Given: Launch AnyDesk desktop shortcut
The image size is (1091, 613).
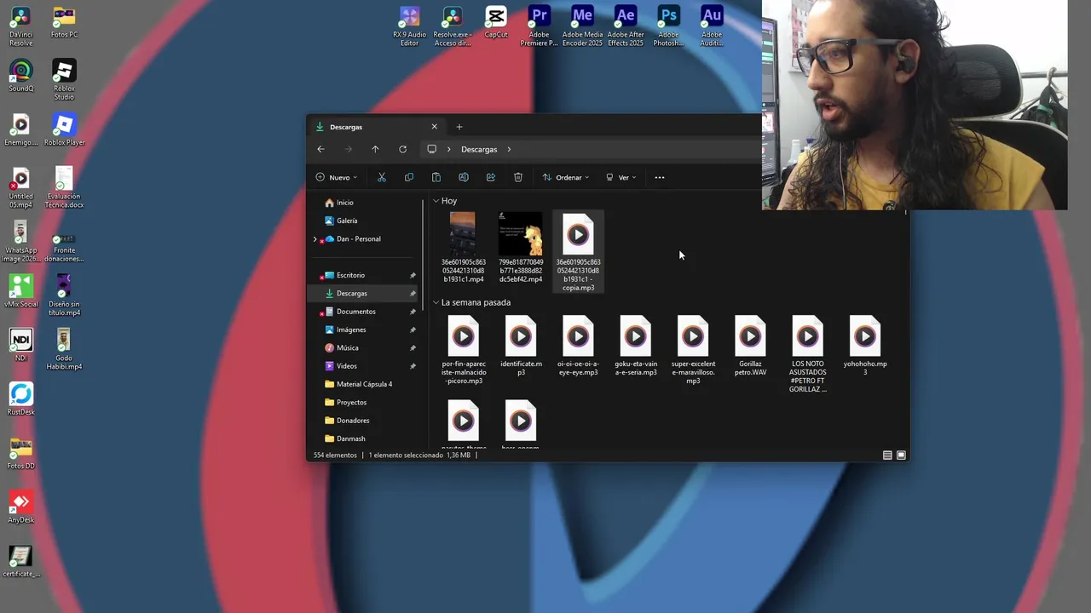Looking at the screenshot, I should tap(20, 507).
